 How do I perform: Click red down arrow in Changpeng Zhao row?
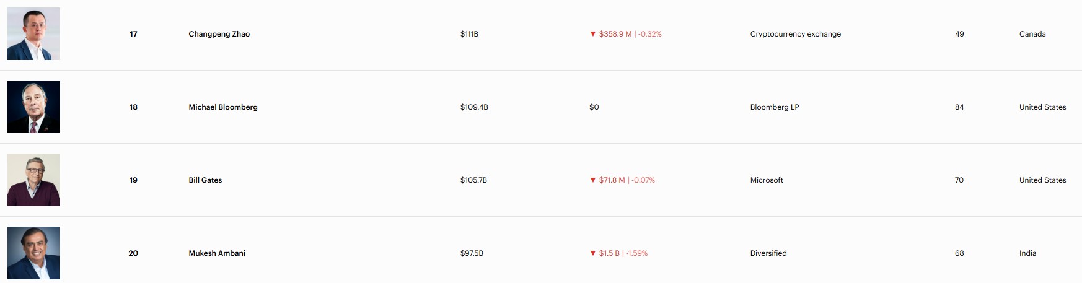tap(593, 34)
